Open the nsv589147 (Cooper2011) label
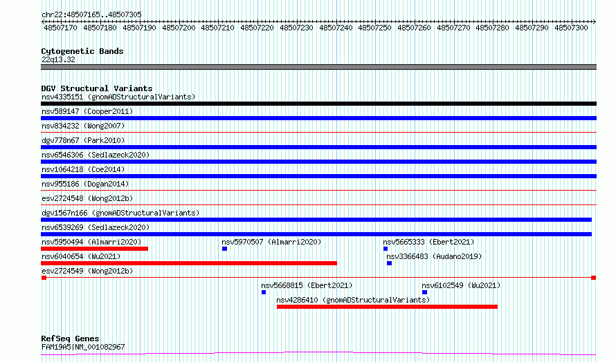616x362 pixels. (x=87, y=111)
